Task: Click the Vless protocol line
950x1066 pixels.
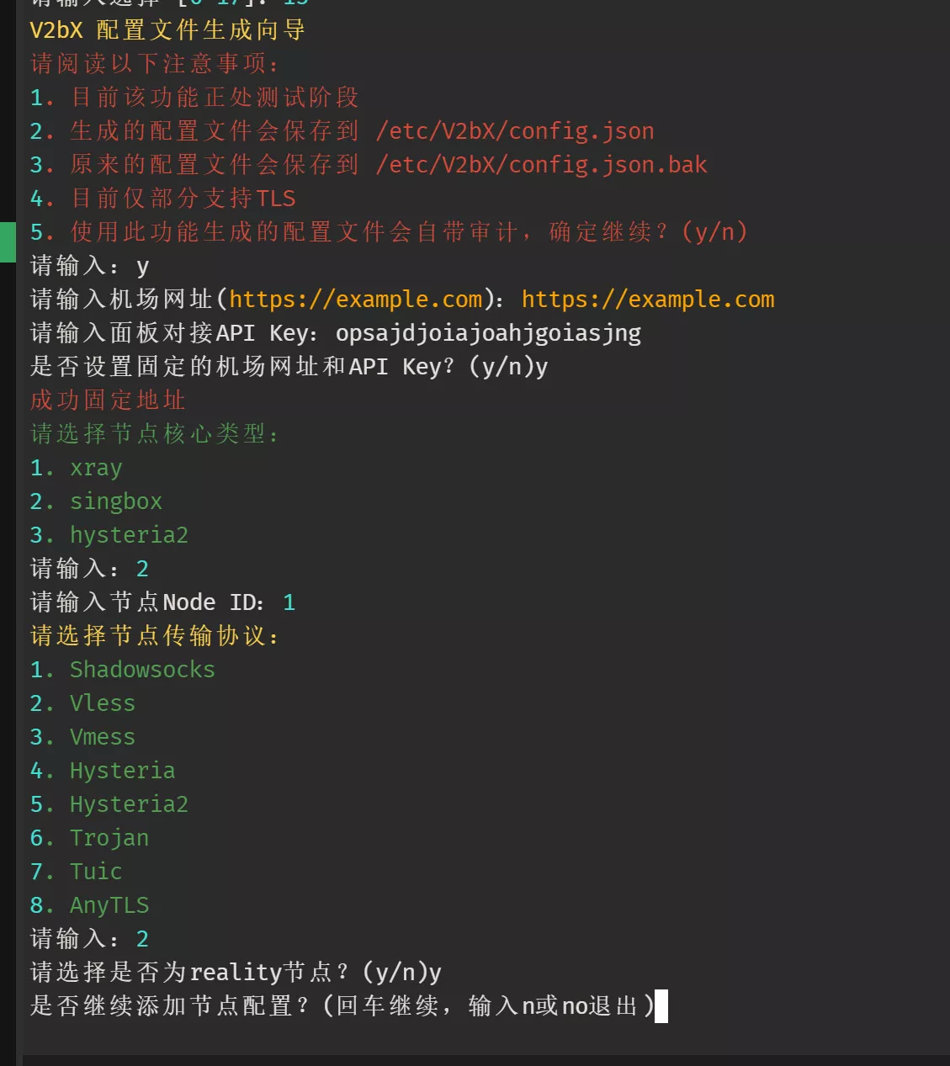Action: pos(102,703)
